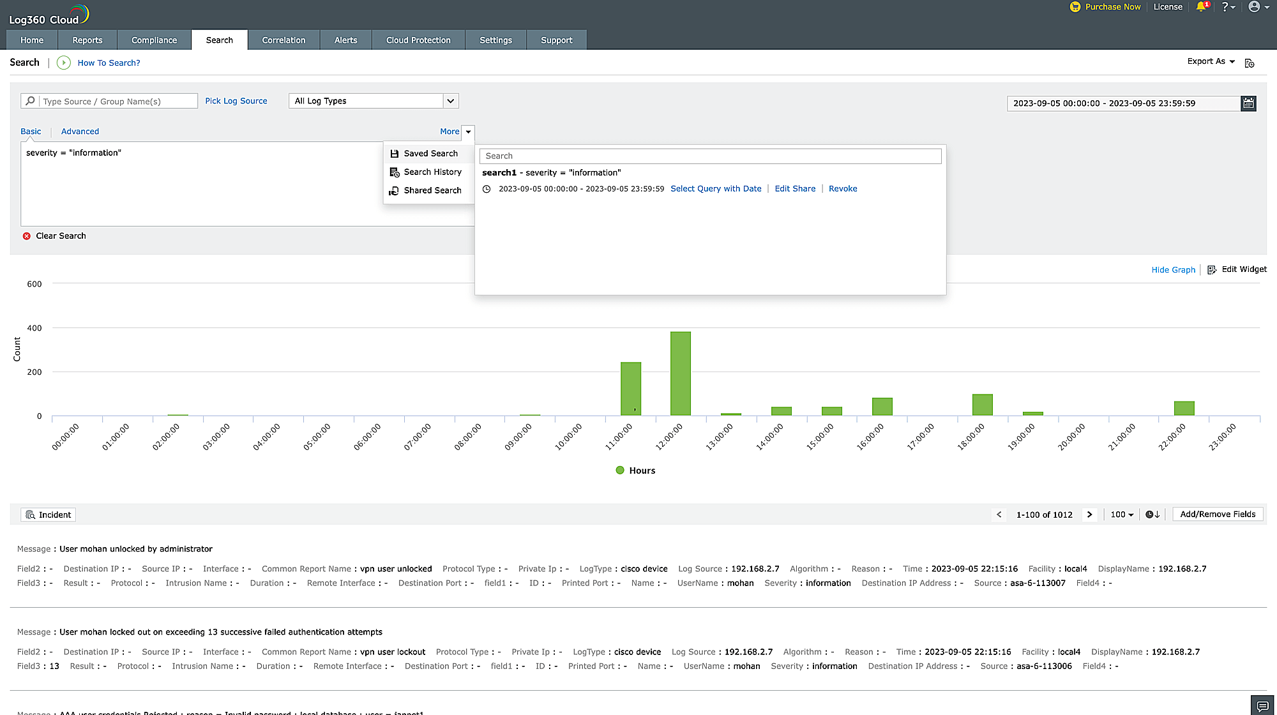Switch to the Correlation tab
The width and height of the screenshot is (1277, 715).
[x=283, y=40]
